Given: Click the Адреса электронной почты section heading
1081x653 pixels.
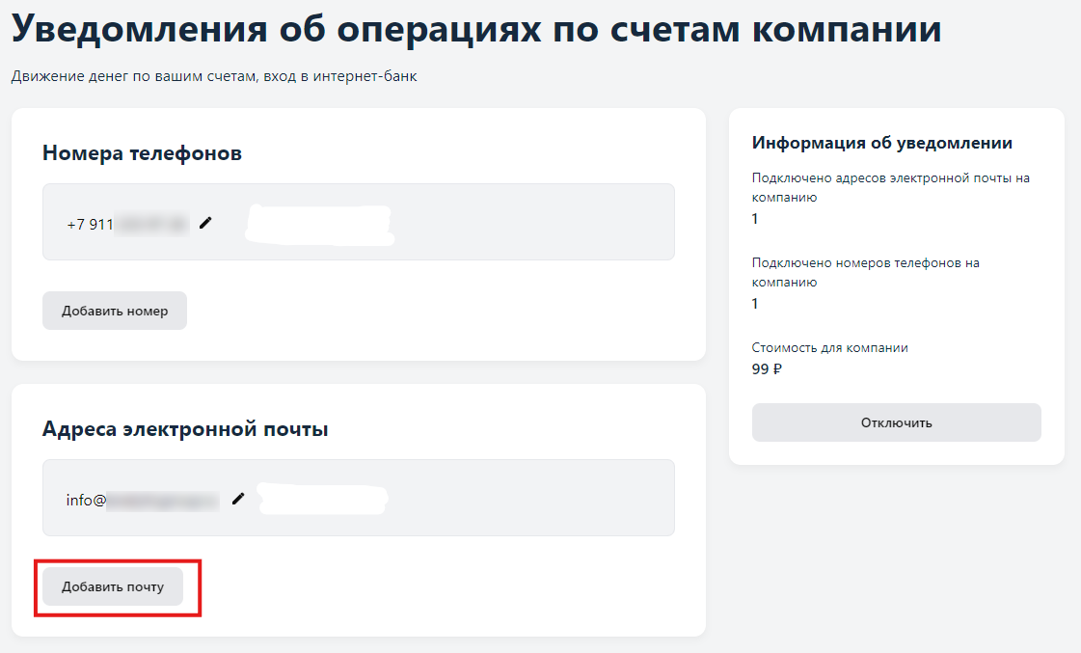Looking at the screenshot, I should click(x=185, y=429).
